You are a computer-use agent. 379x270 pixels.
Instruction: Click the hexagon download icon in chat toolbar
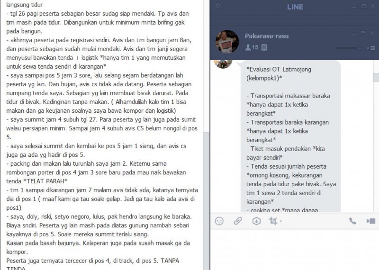(256, 221)
